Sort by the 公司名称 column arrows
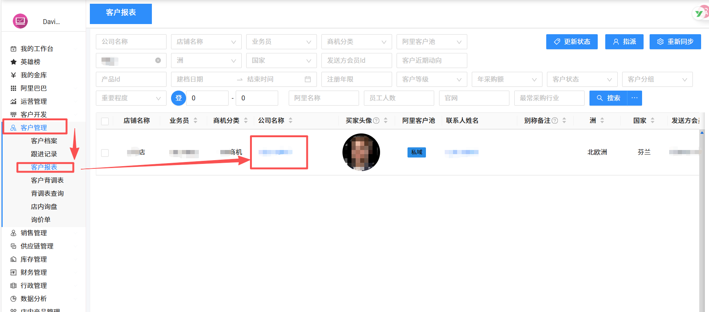 (x=291, y=121)
